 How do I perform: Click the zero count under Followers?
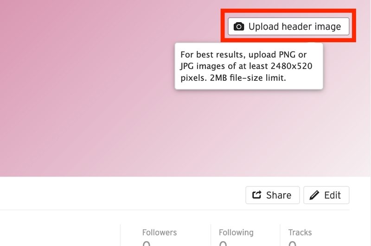click(147, 243)
